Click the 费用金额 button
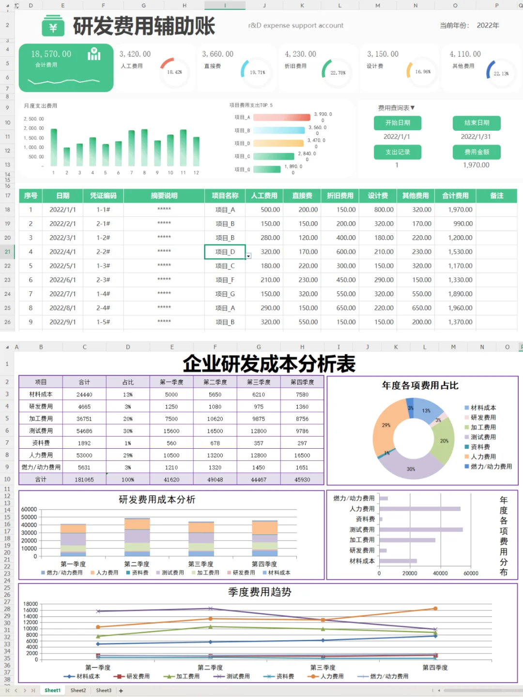523x697 pixels. [476, 152]
